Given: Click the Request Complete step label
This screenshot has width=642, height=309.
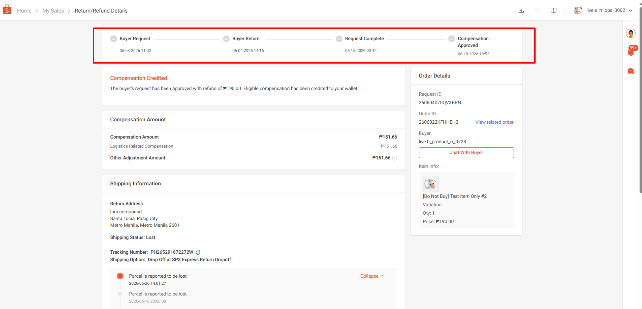Looking at the screenshot, I should click(364, 39).
